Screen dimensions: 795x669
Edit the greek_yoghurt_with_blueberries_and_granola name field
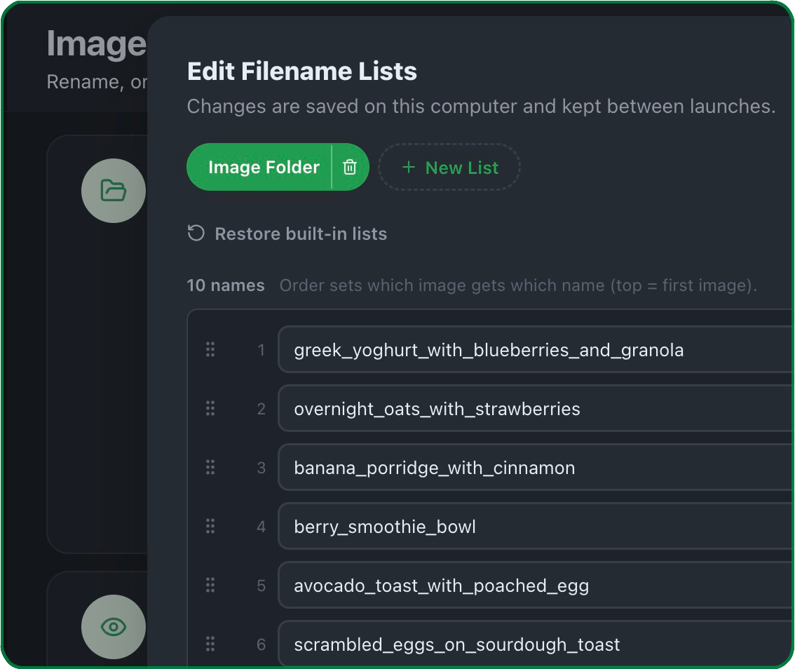tap(536, 349)
